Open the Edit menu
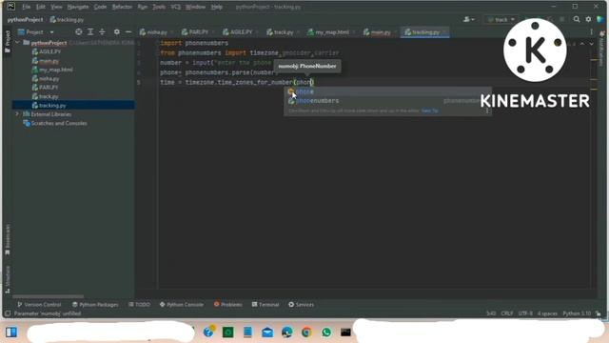 40,7
